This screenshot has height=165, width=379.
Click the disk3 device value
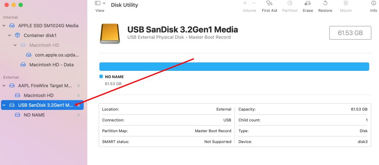pyautogui.click(x=363, y=142)
